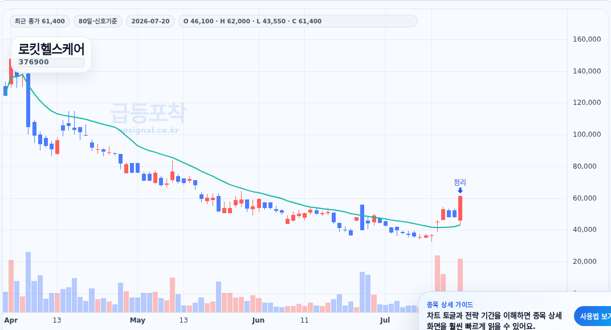Click the 11 date label after Jun
The image size is (611, 330).
304,320
